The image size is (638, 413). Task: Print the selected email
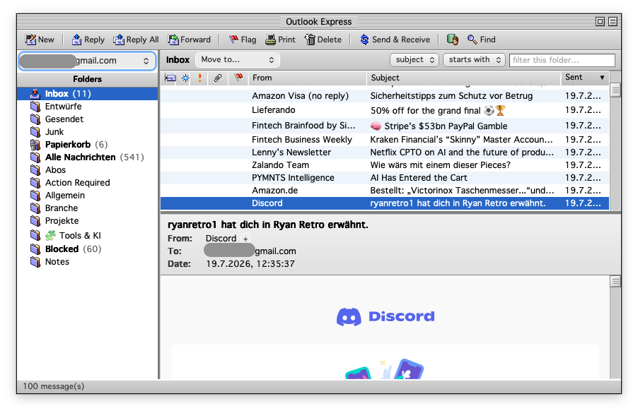point(280,40)
